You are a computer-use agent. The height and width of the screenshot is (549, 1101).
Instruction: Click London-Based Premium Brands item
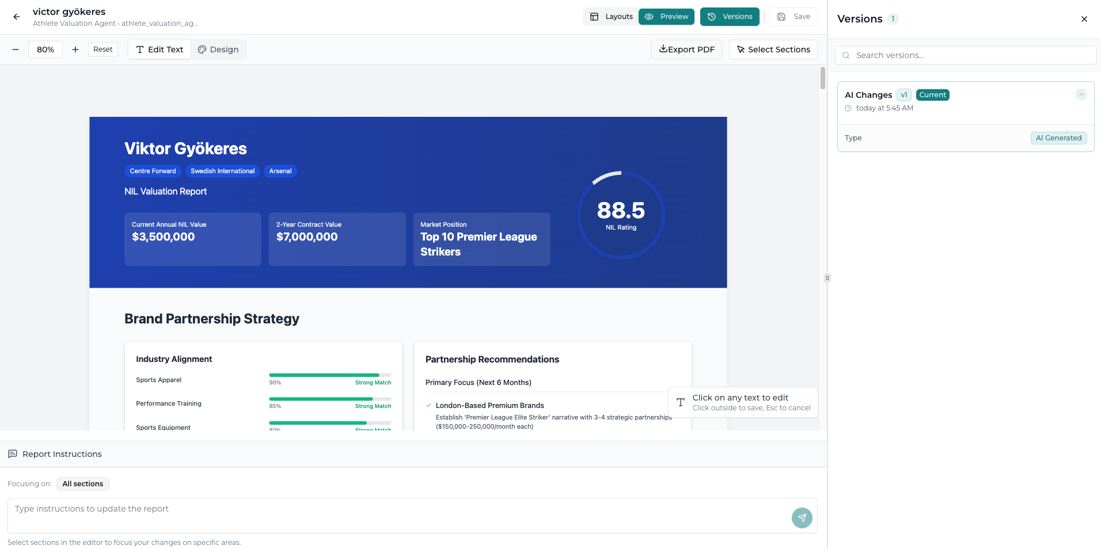pos(490,406)
